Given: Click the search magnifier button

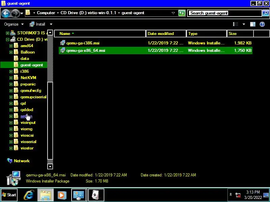Looking at the screenshot, I should (x=266, y=13).
